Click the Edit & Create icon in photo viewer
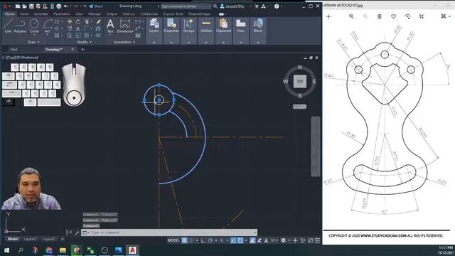 click(x=444, y=16)
